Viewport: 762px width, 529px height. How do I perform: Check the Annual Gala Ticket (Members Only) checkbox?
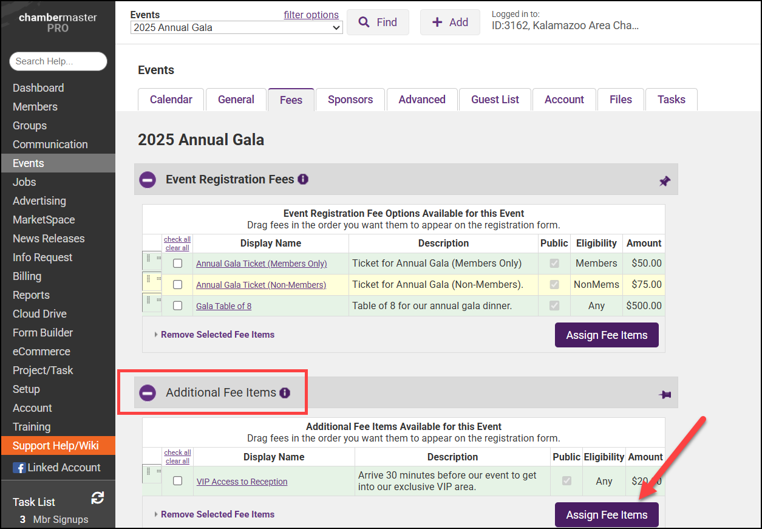tap(177, 264)
